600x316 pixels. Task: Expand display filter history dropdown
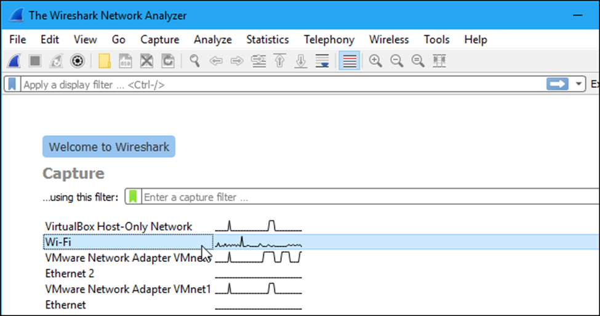[x=578, y=84]
